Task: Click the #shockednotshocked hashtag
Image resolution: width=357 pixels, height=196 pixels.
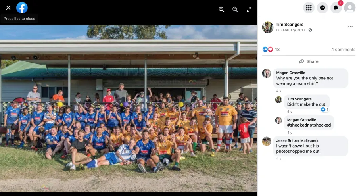Action: 309,125
